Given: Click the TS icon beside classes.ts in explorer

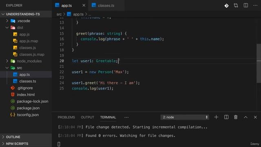Looking at the screenshot, I should coord(15,81).
